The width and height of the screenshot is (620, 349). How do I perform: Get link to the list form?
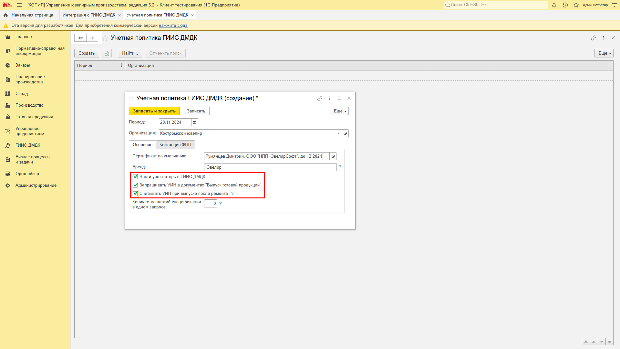pyautogui.click(x=594, y=38)
